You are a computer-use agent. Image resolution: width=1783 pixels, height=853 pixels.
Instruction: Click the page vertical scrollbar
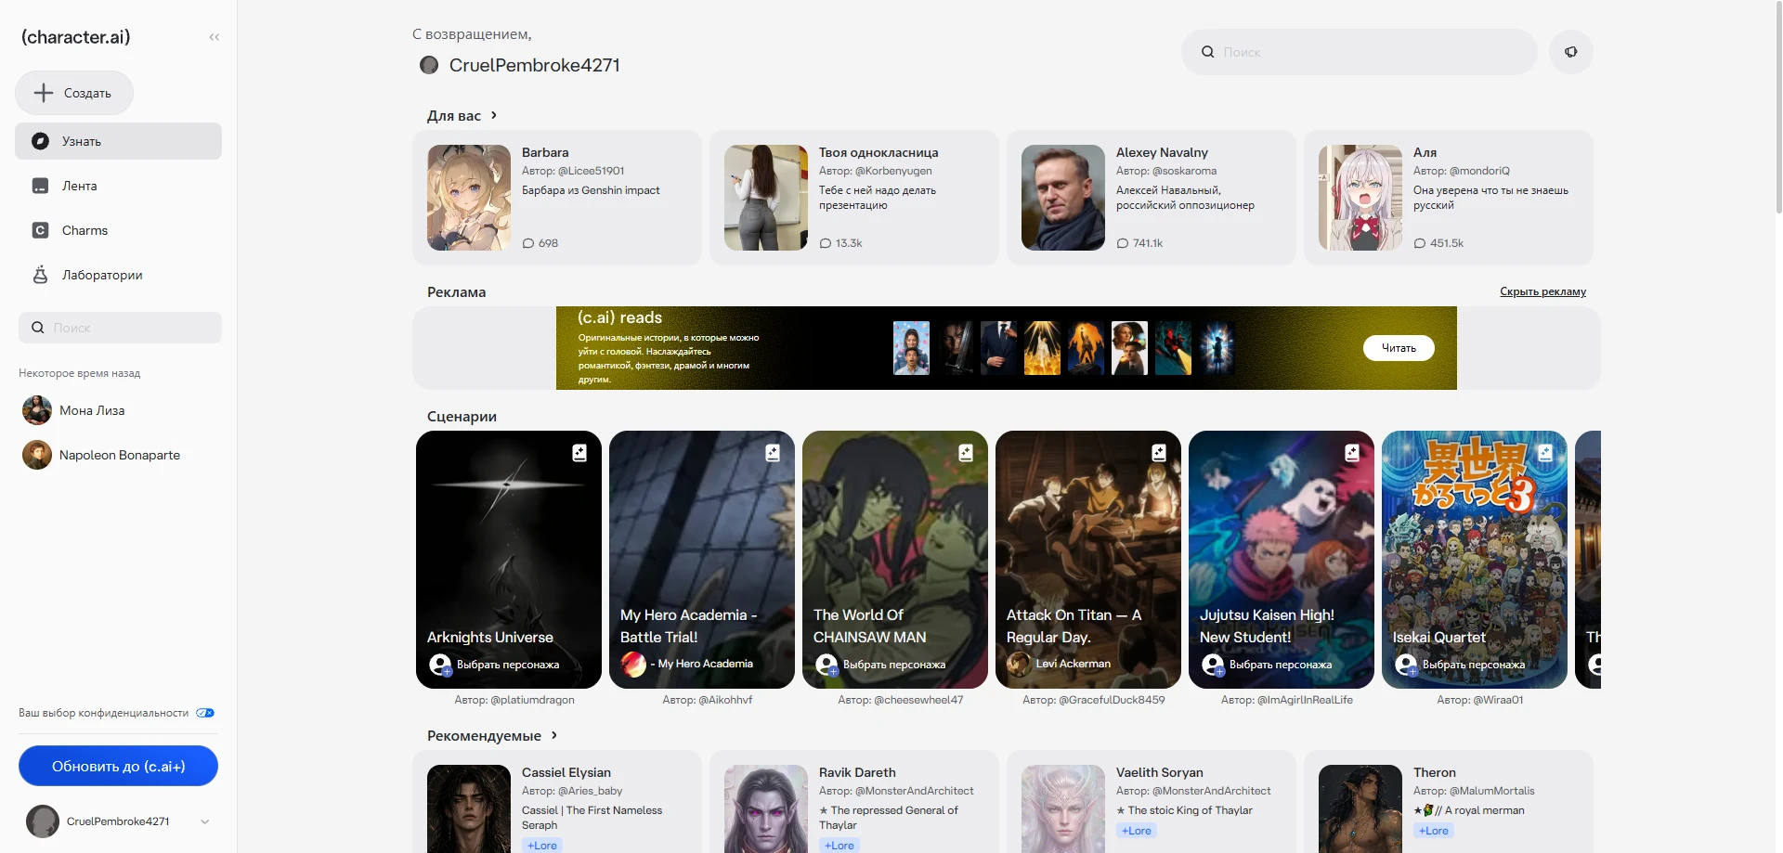click(x=1778, y=107)
